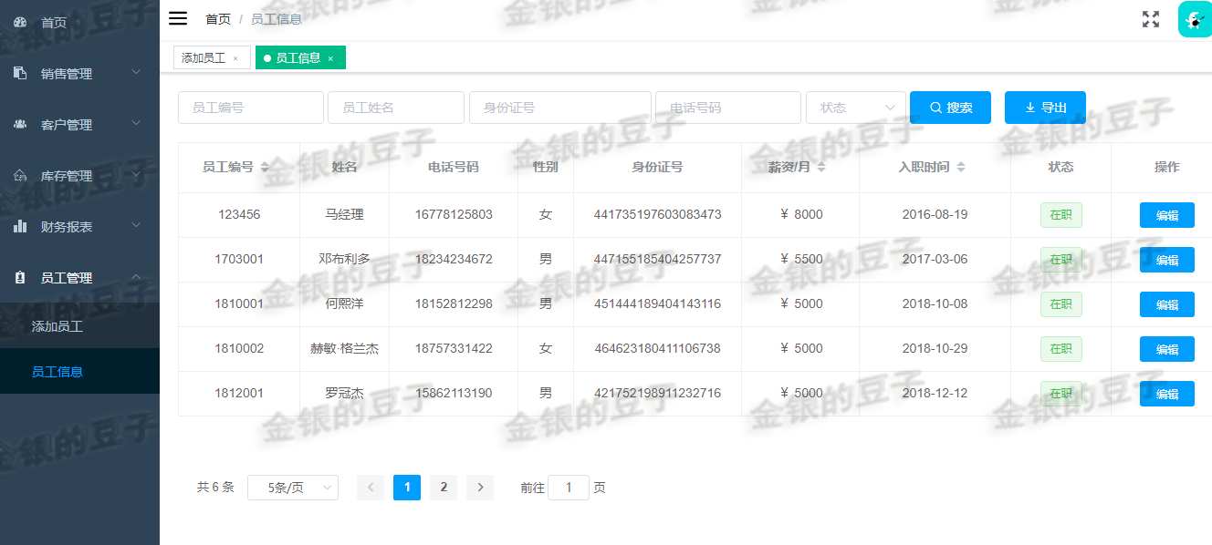Click the user avatar icon top right corner

point(1195,18)
